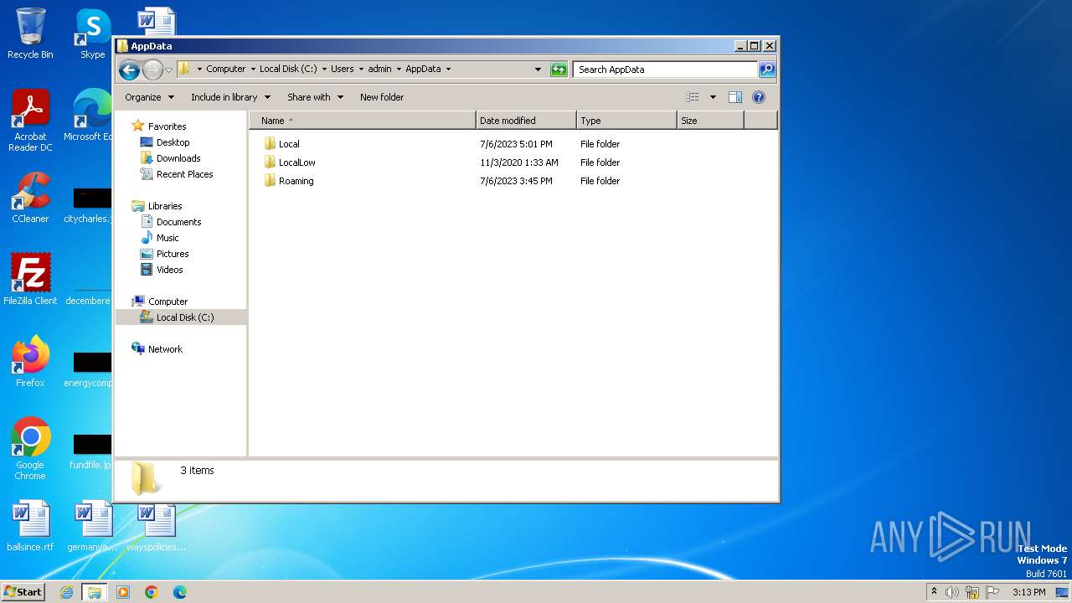Open CCleaner desktop shortcut
Viewport: 1072px width, 603px height.
pyautogui.click(x=30, y=198)
